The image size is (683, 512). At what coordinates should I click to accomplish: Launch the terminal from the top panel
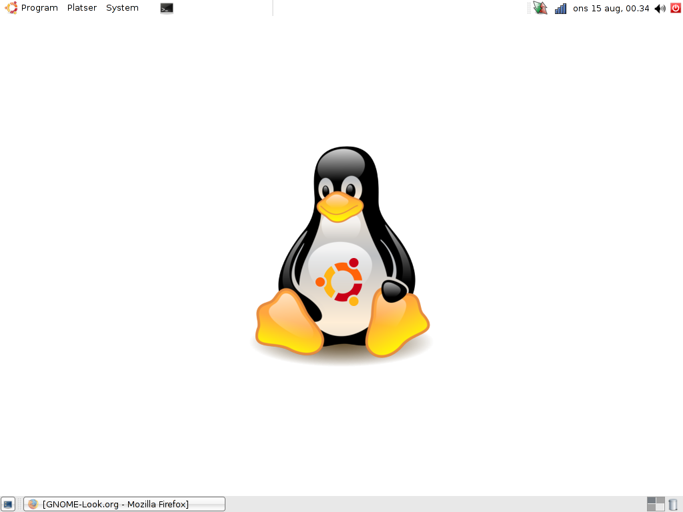click(166, 8)
